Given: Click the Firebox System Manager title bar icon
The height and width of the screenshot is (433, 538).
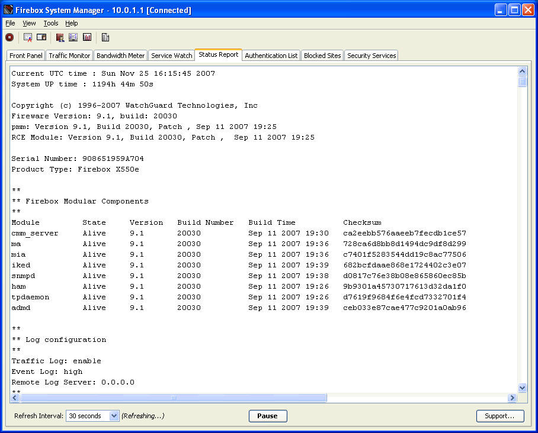Looking at the screenshot, I should (x=8, y=9).
